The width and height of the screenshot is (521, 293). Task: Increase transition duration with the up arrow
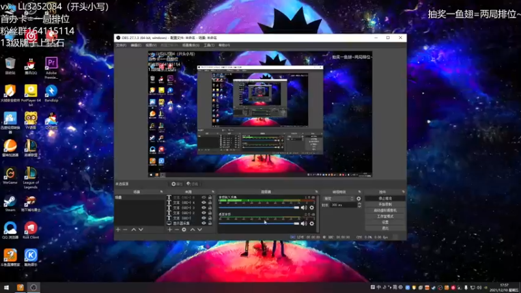359,204
